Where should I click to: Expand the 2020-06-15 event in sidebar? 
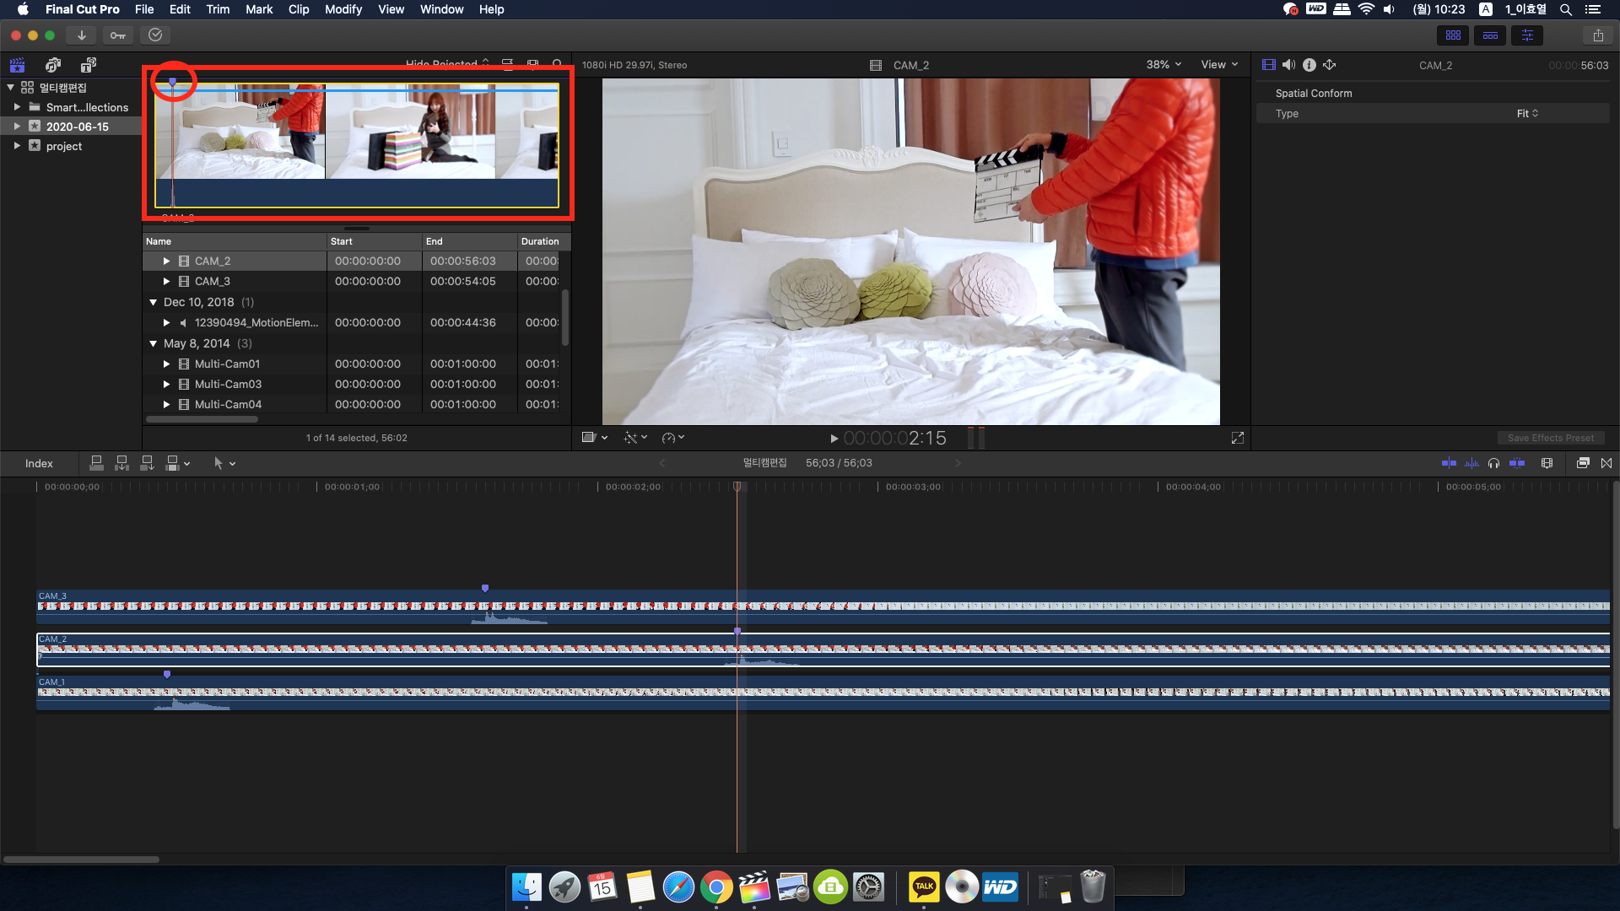click(x=17, y=127)
